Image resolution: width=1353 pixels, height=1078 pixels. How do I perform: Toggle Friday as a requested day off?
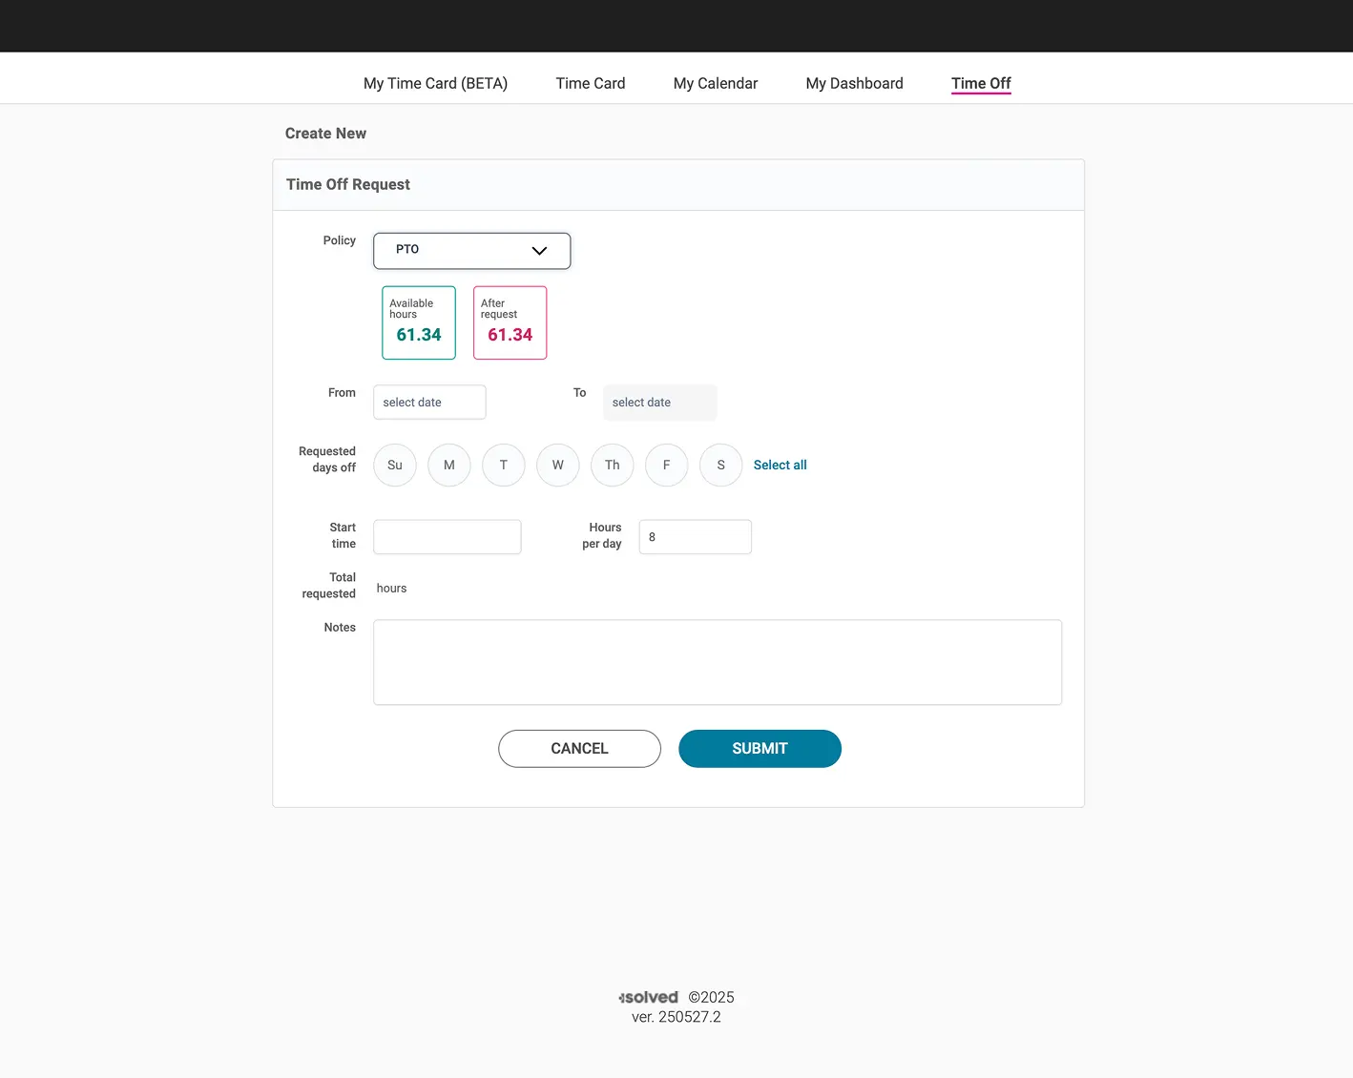click(666, 465)
